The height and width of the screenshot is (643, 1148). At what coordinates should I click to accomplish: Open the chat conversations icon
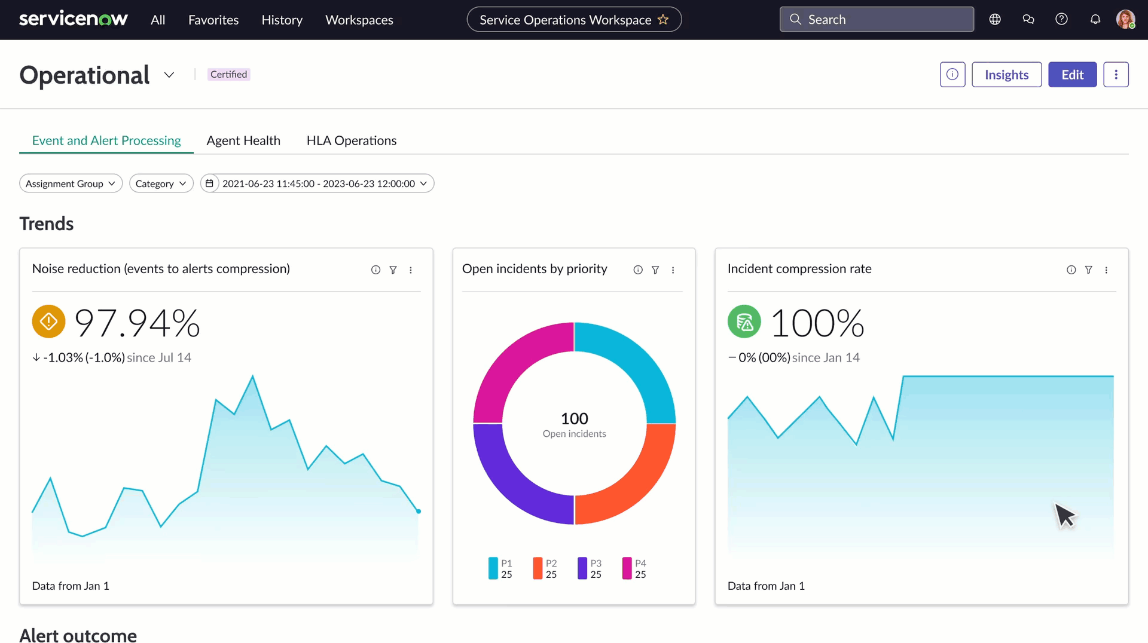(x=1028, y=19)
